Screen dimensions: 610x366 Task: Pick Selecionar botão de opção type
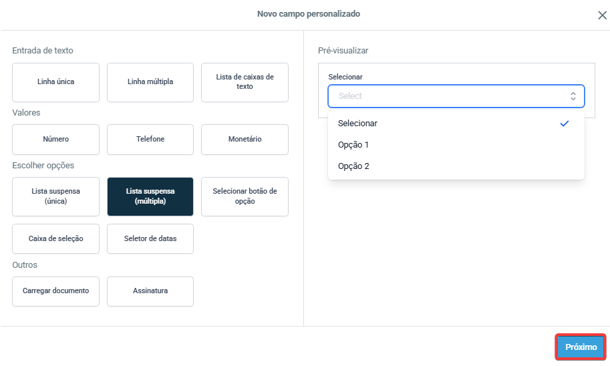(245, 196)
